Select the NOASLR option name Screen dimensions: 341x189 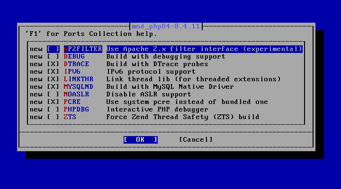click(76, 94)
